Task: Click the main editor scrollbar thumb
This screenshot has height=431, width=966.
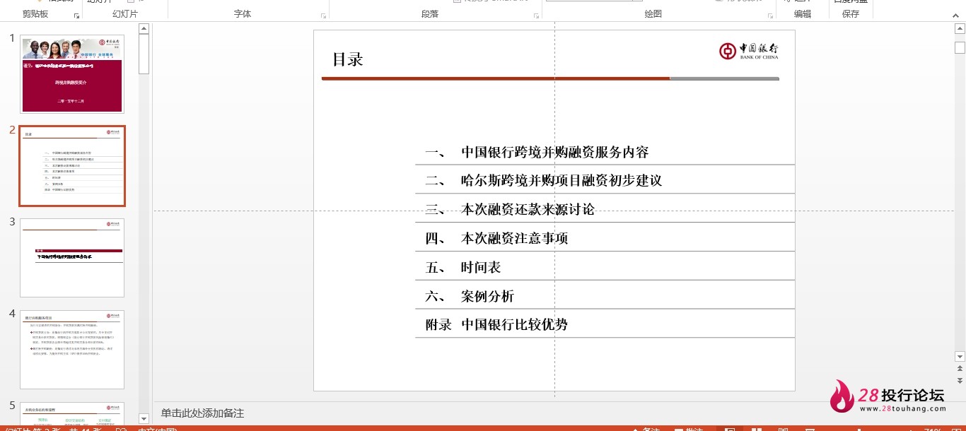Action: pos(960,47)
